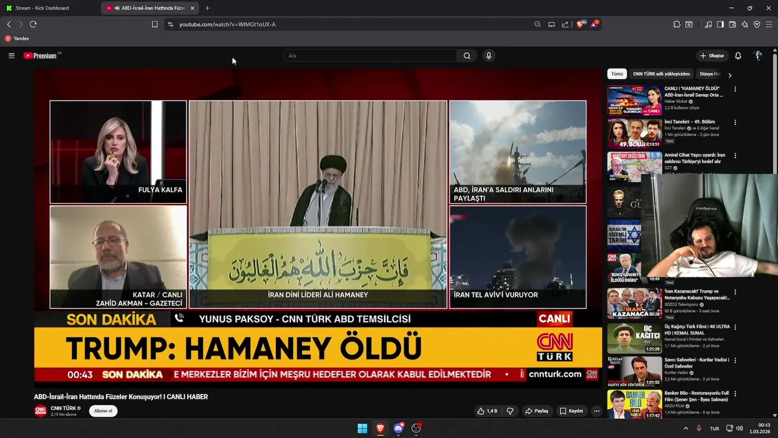Open Brave Wallet icon
Screen dimensions: 778x438
(732, 24)
